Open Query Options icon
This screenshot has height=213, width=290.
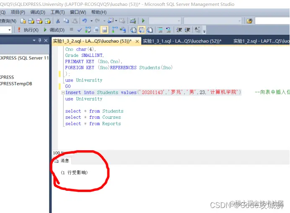tap(96, 30)
